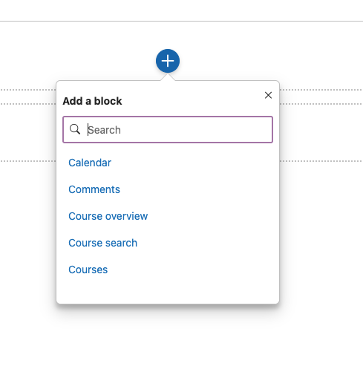Image resolution: width=363 pixels, height=372 pixels.
Task: Click the Course search entry
Action: [x=103, y=243]
